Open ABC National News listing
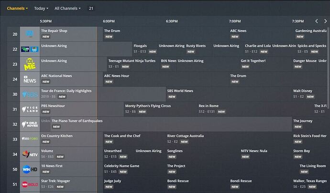This screenshot has height=193, width=330. [71, 79]
